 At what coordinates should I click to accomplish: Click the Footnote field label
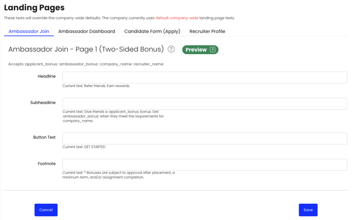[47, 164]
